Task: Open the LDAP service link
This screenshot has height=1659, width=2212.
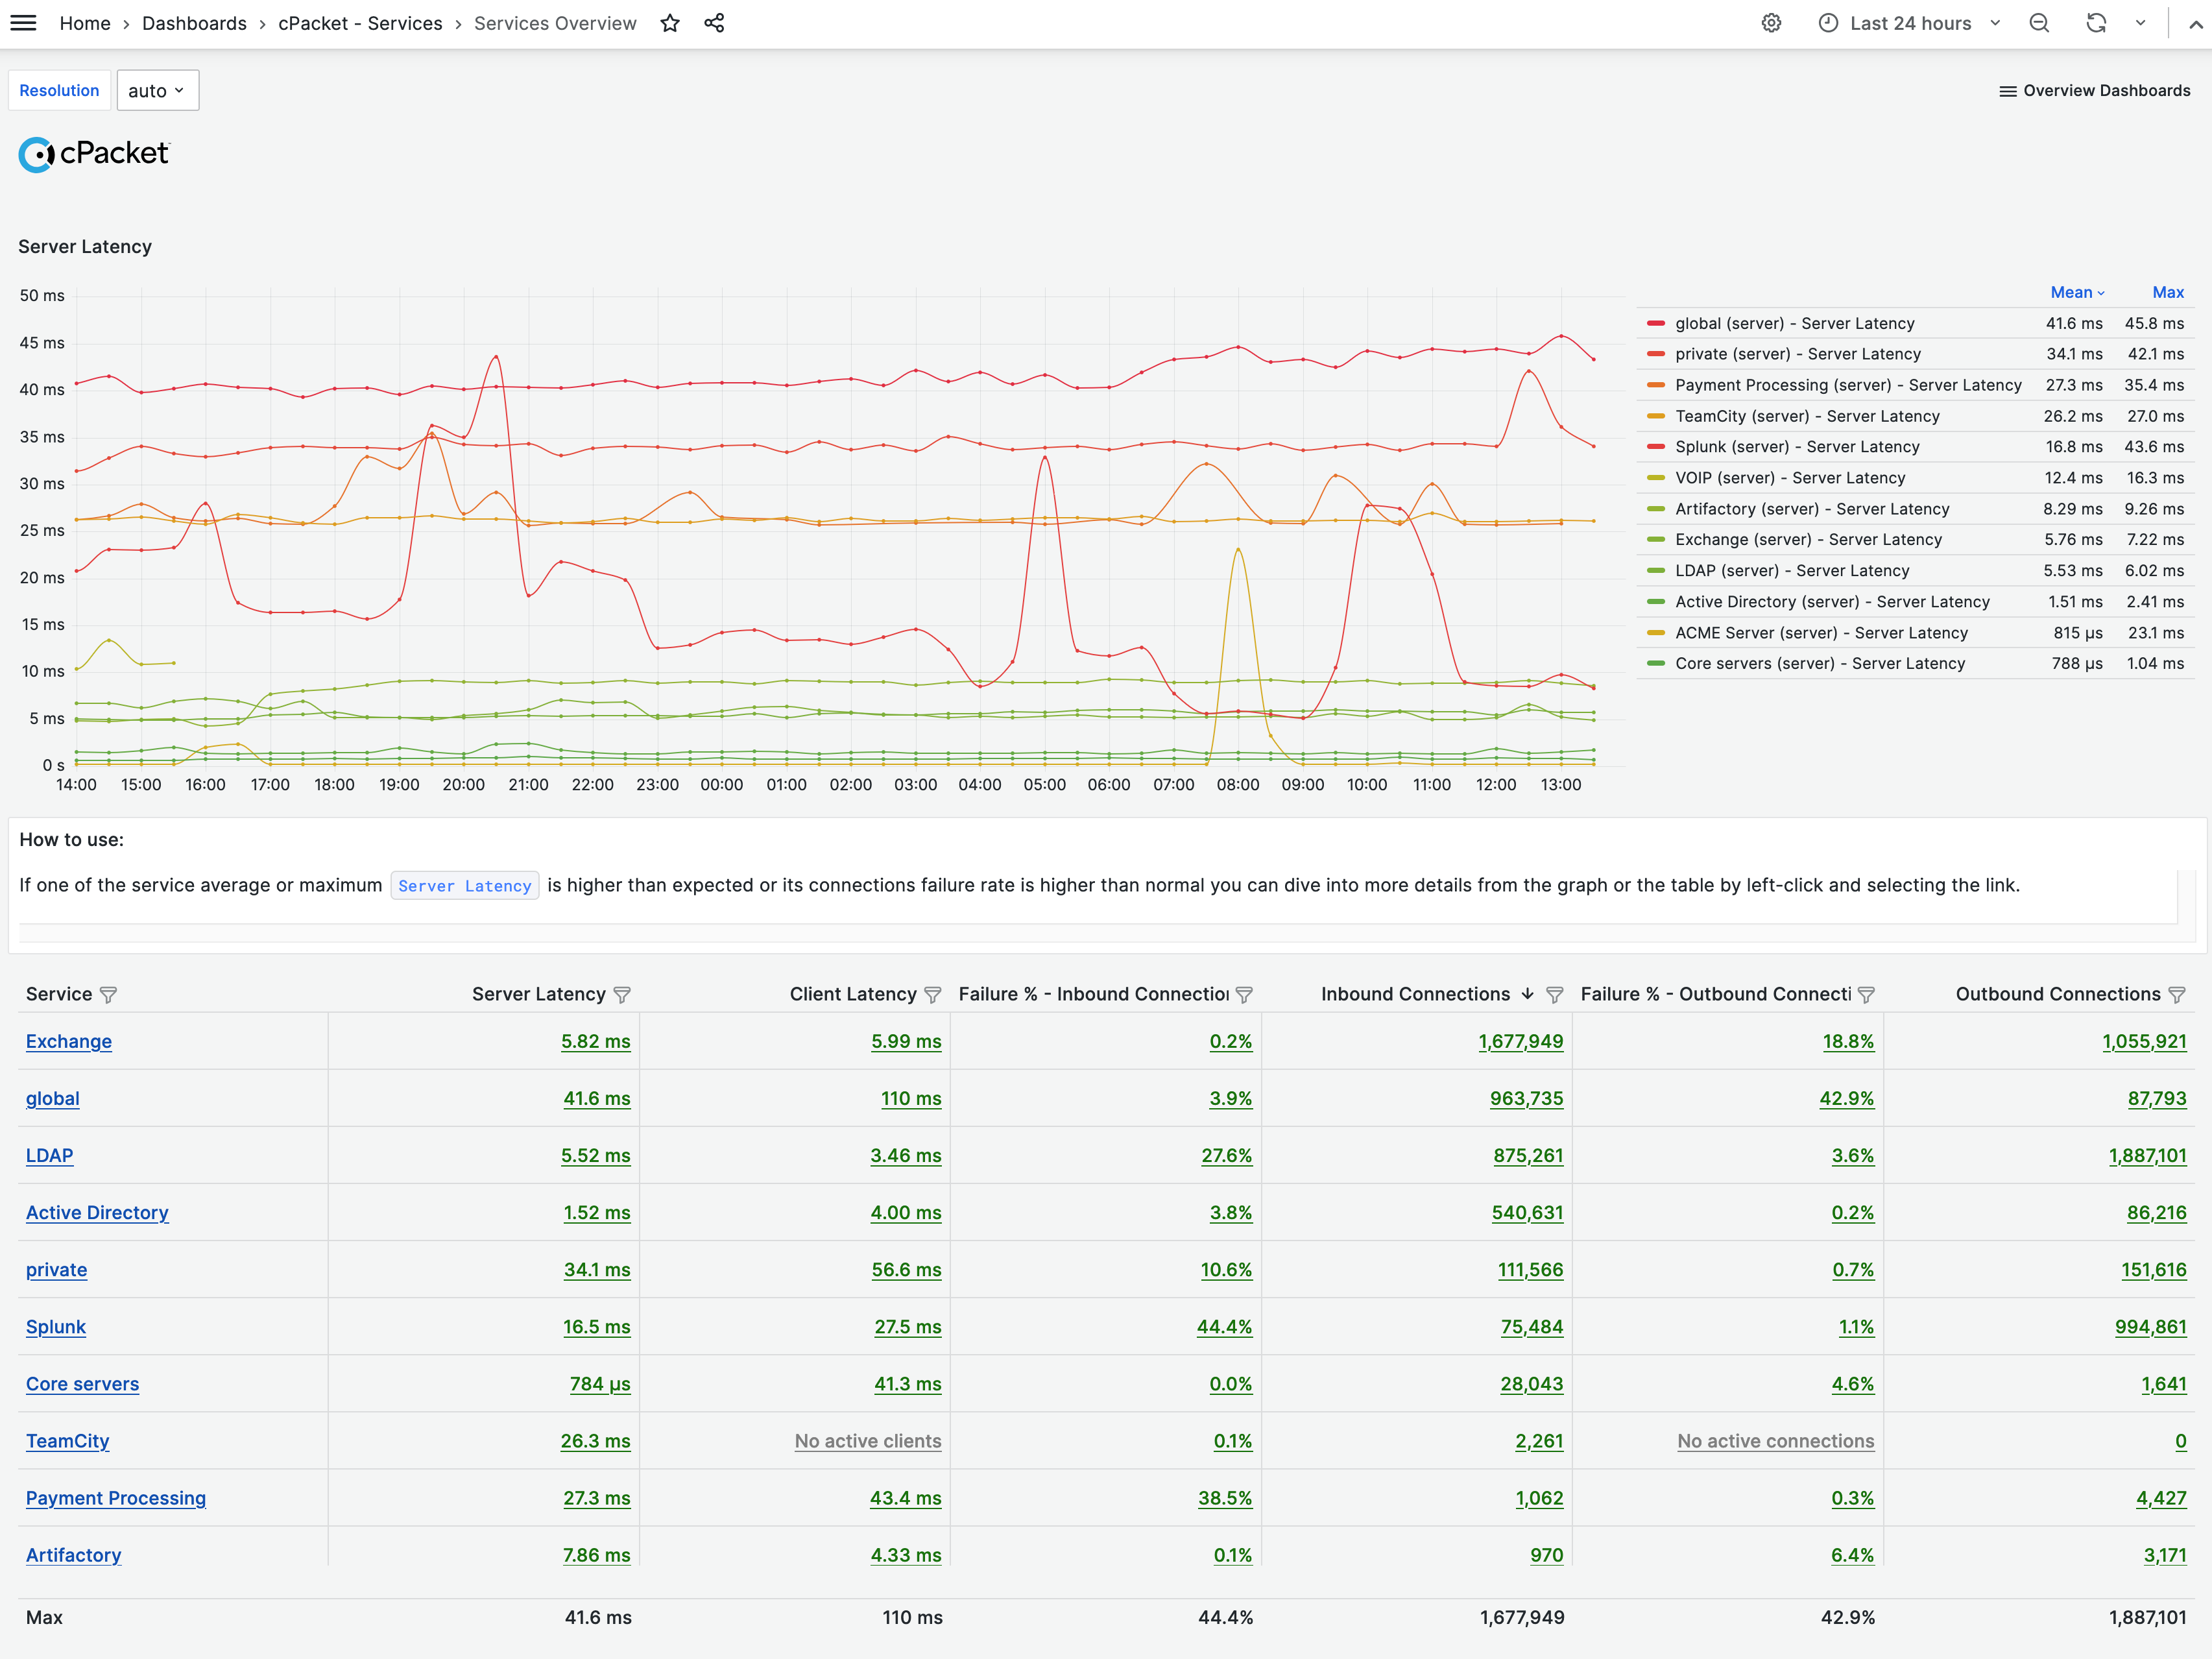Action: pos(50,1155)
